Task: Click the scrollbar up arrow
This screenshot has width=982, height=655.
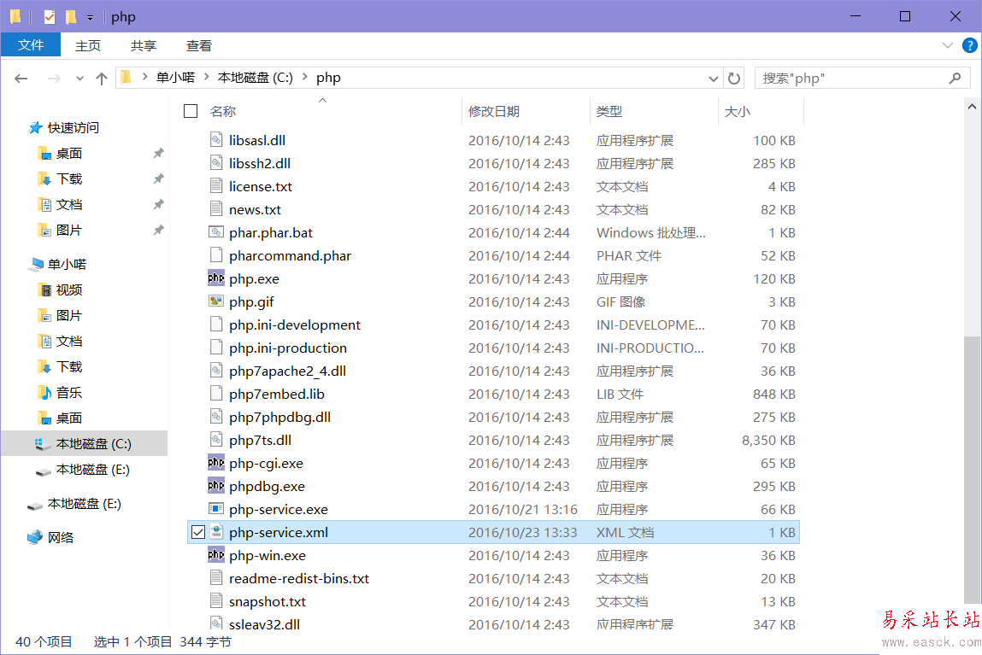Action: 972,107
